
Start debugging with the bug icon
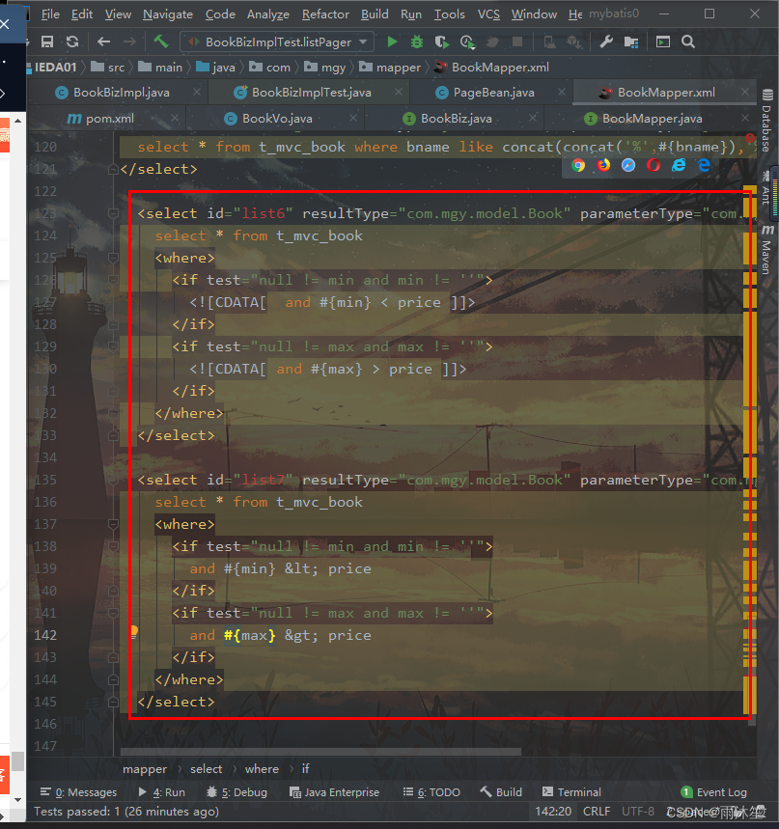tap(417, 41)
